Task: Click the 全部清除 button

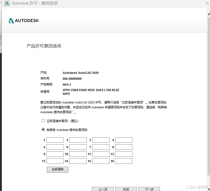Action: (58, 169)
